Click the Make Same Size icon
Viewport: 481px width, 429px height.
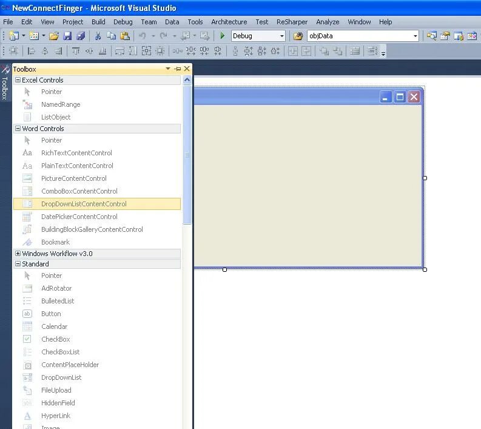146,51
